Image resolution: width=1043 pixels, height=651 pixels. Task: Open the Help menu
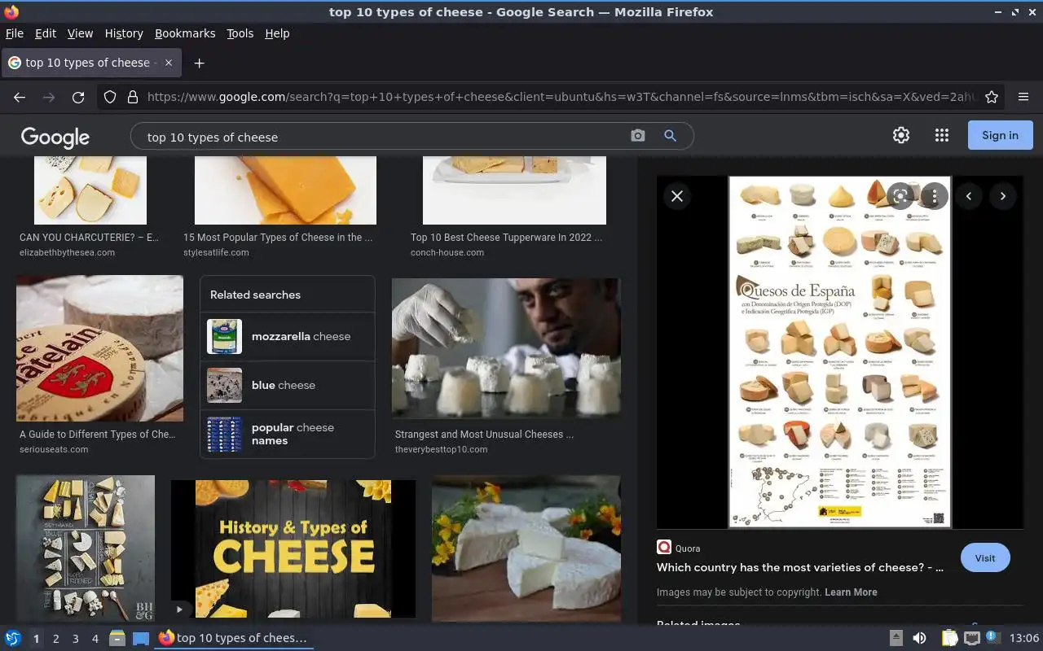click(x=277, y=33)
